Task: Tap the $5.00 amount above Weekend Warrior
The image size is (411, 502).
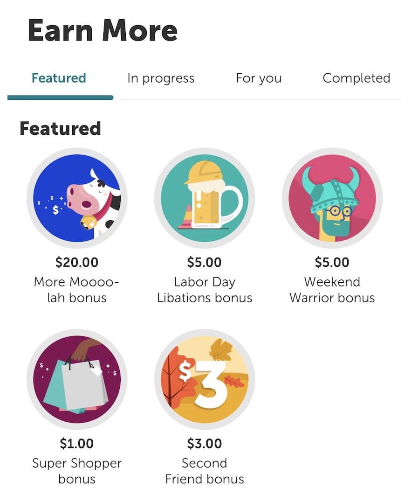Action: coord(332,262)
